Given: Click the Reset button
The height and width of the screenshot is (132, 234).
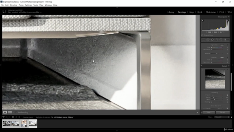Looking at the screenshot, I should [223, 112].
